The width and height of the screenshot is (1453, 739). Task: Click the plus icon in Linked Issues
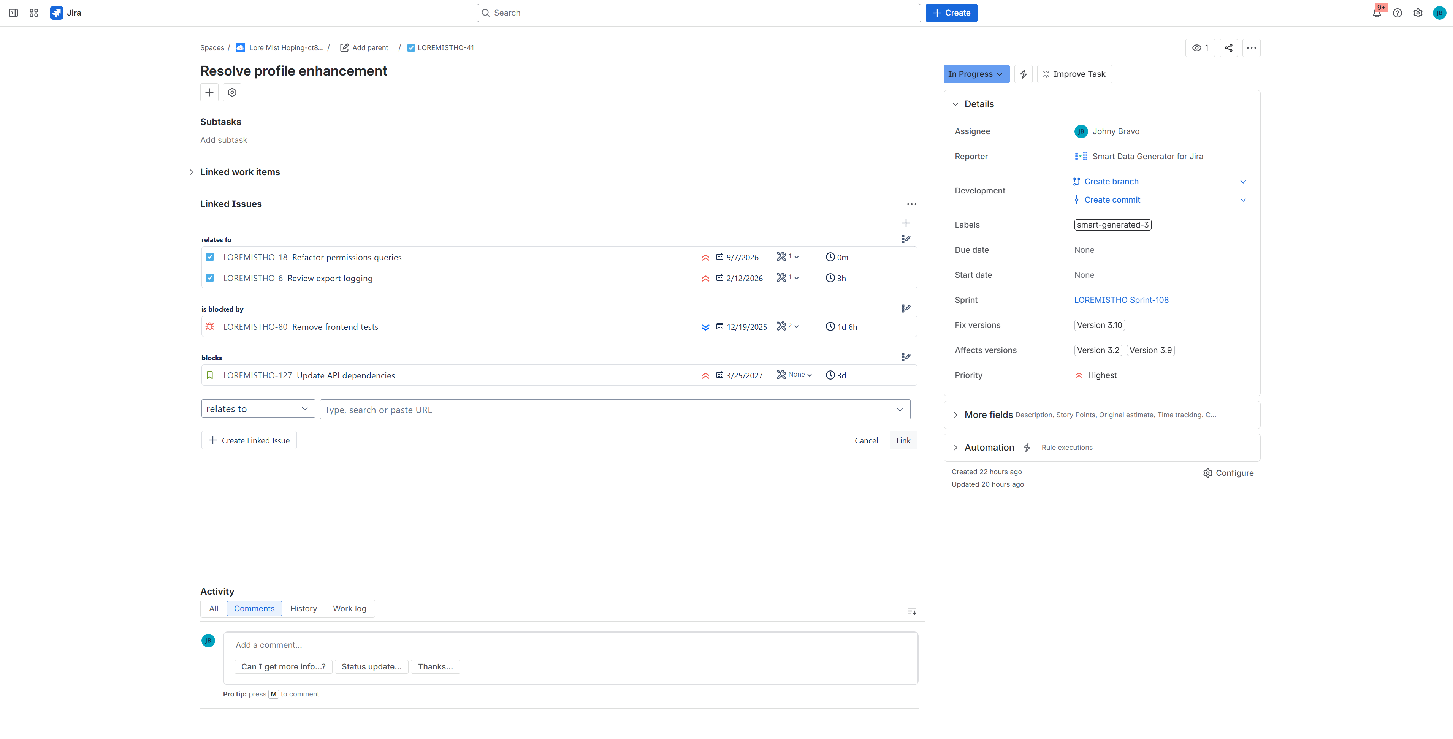click(x=906, y=223)
